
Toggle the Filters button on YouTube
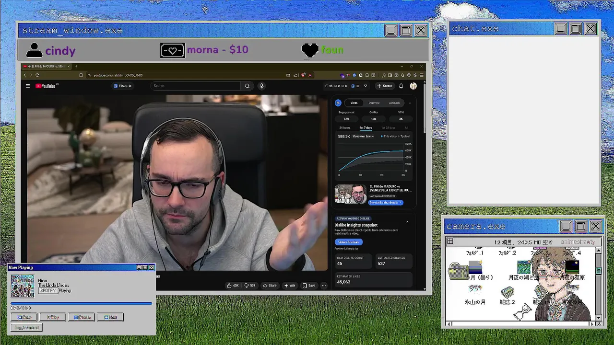point(122,86)
